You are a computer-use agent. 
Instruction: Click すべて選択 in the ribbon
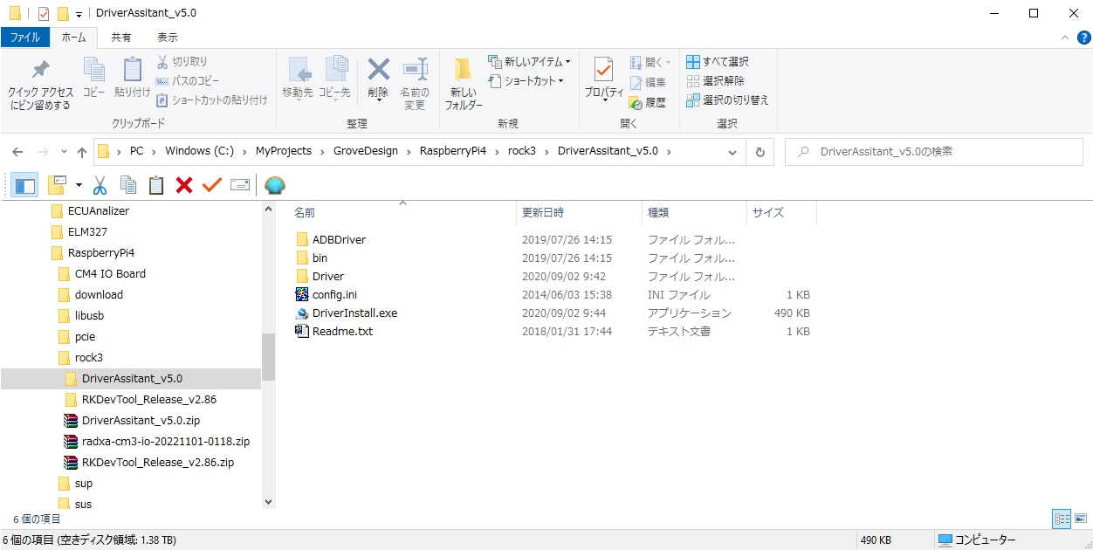point(718,62)
